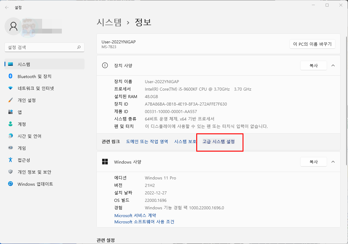This screenshot has height=244, width=348.
Task: Click the PC name User-2022YNIGAP at top
Action: (119, 42)
